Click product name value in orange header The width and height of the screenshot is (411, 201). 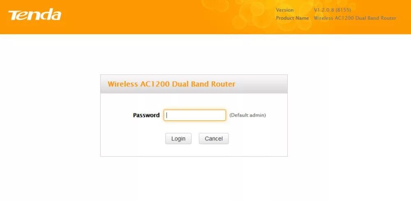(355, 18)
